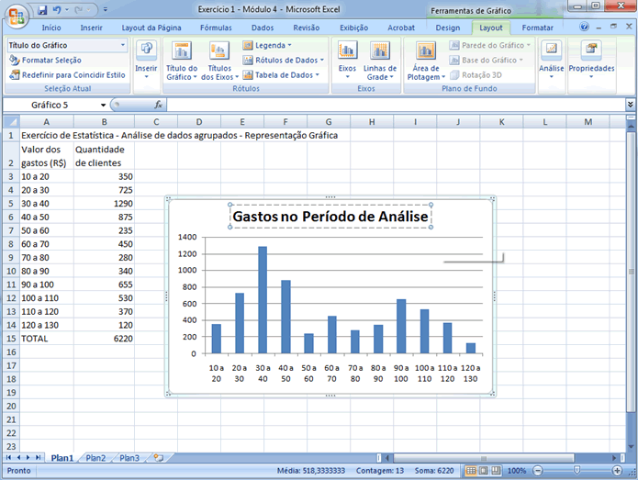Image resolution: width=638 pixels, height=480 pixels.
Task: Switch to Page Layout view in status bar
Action: (484, 471)
